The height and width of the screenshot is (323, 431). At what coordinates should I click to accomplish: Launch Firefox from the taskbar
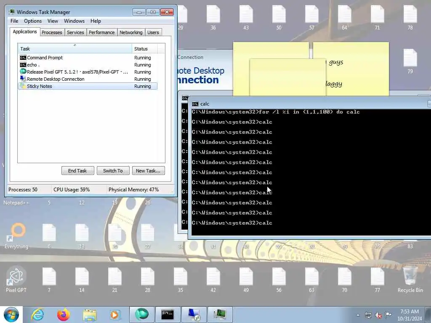click(x=64, y=315)
